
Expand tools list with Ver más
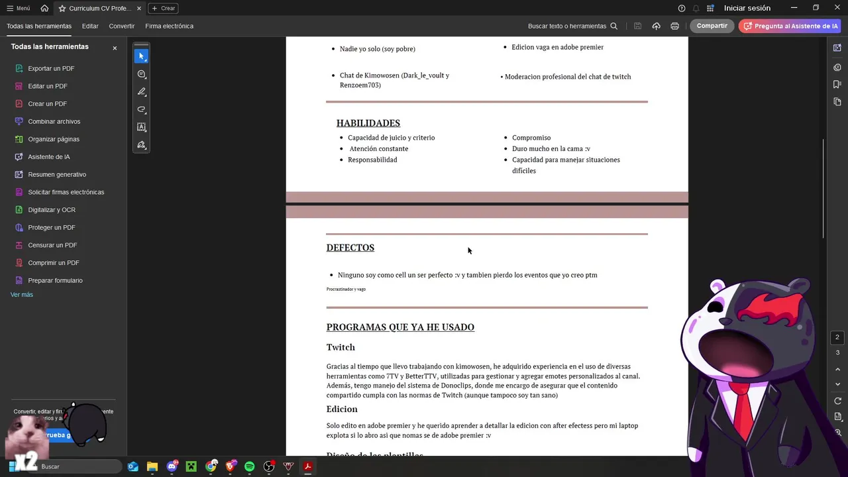coord(22,295)
